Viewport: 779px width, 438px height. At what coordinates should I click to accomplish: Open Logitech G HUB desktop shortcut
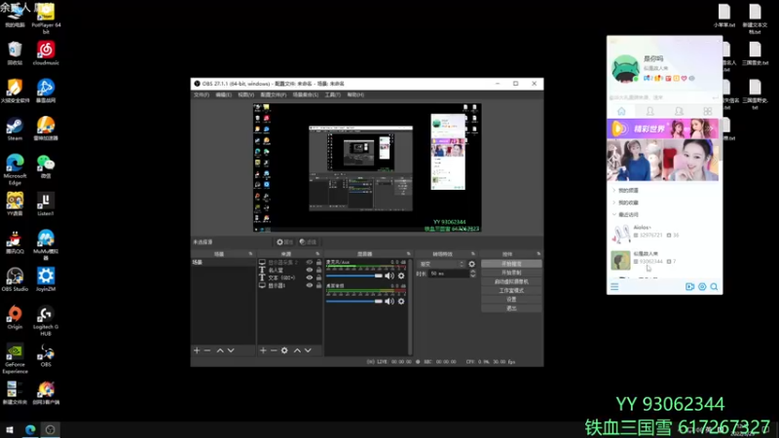[46, 321]
